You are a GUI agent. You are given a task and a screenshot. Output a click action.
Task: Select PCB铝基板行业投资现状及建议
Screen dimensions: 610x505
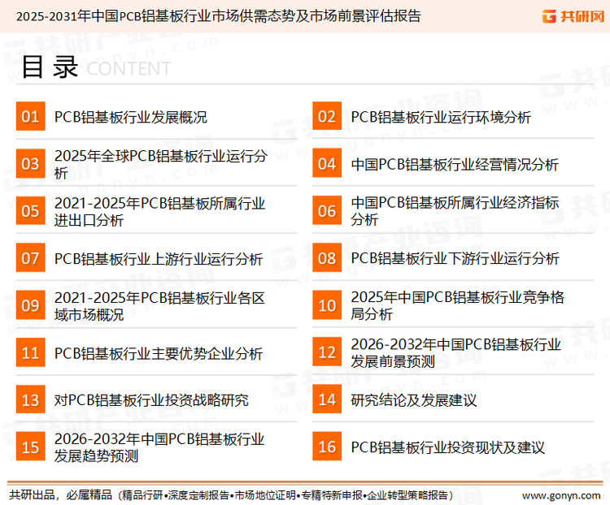coord(447,447)
